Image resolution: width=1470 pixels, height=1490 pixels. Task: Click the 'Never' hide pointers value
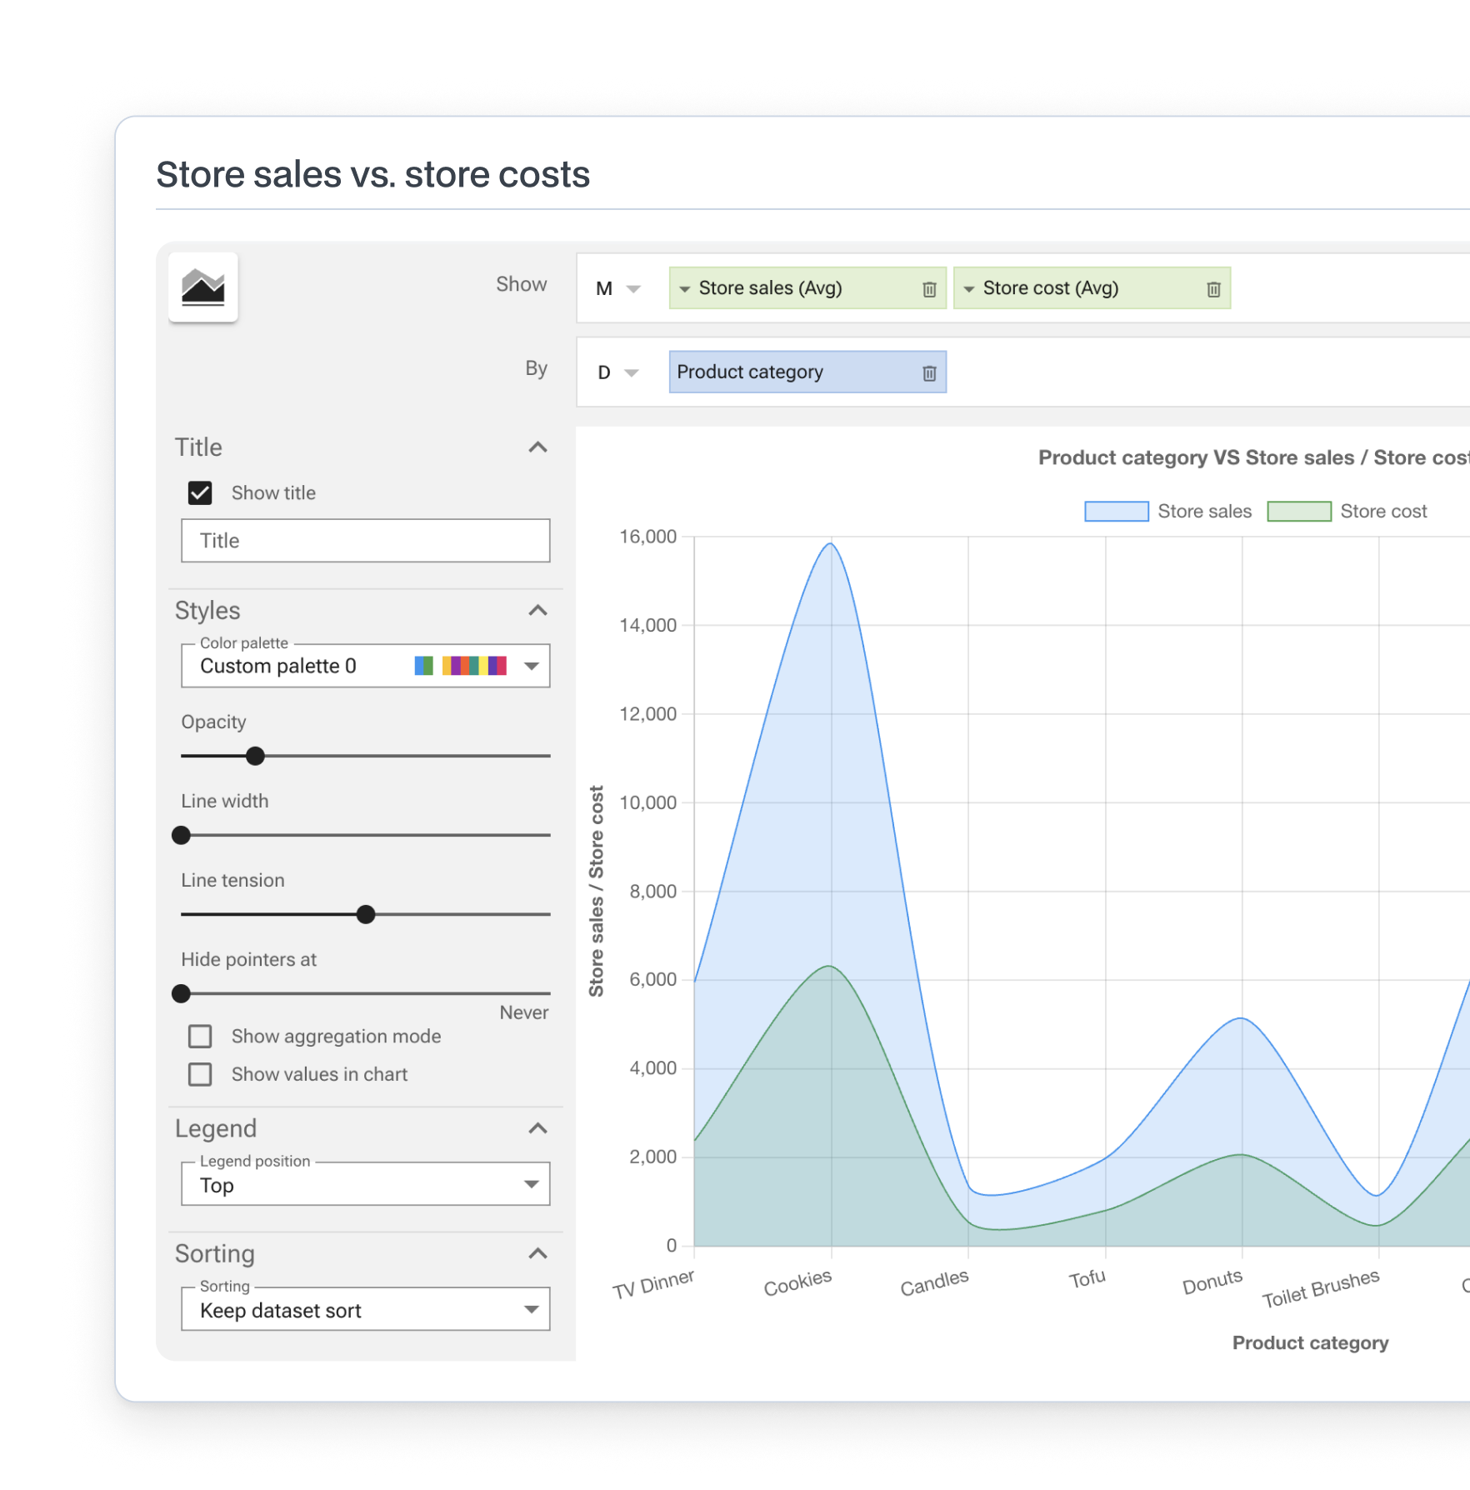pyautogui.click(x=524, y=1012)
